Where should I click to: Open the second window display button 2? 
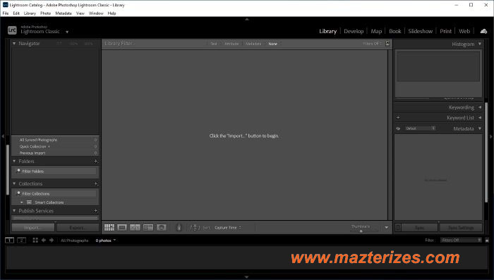(x=21, y=241)
